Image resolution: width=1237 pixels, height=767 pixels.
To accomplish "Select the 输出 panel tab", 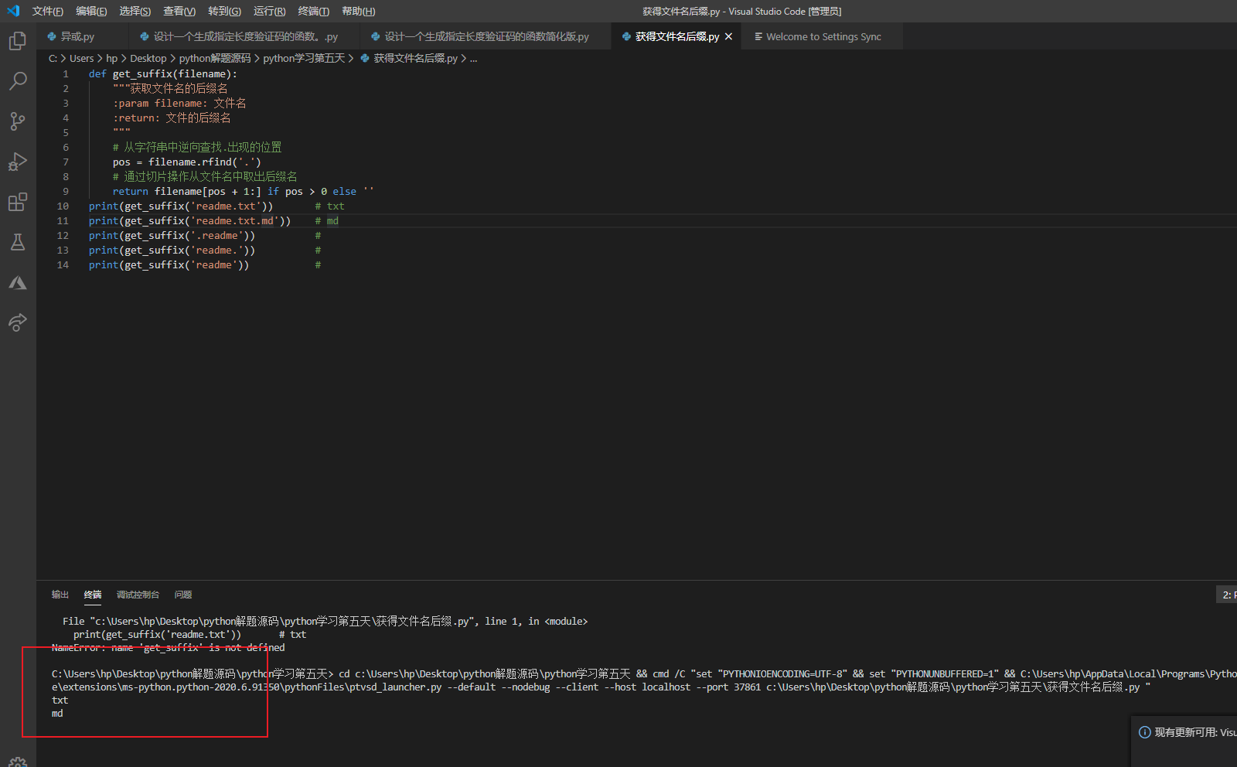I will pos(60,595).
